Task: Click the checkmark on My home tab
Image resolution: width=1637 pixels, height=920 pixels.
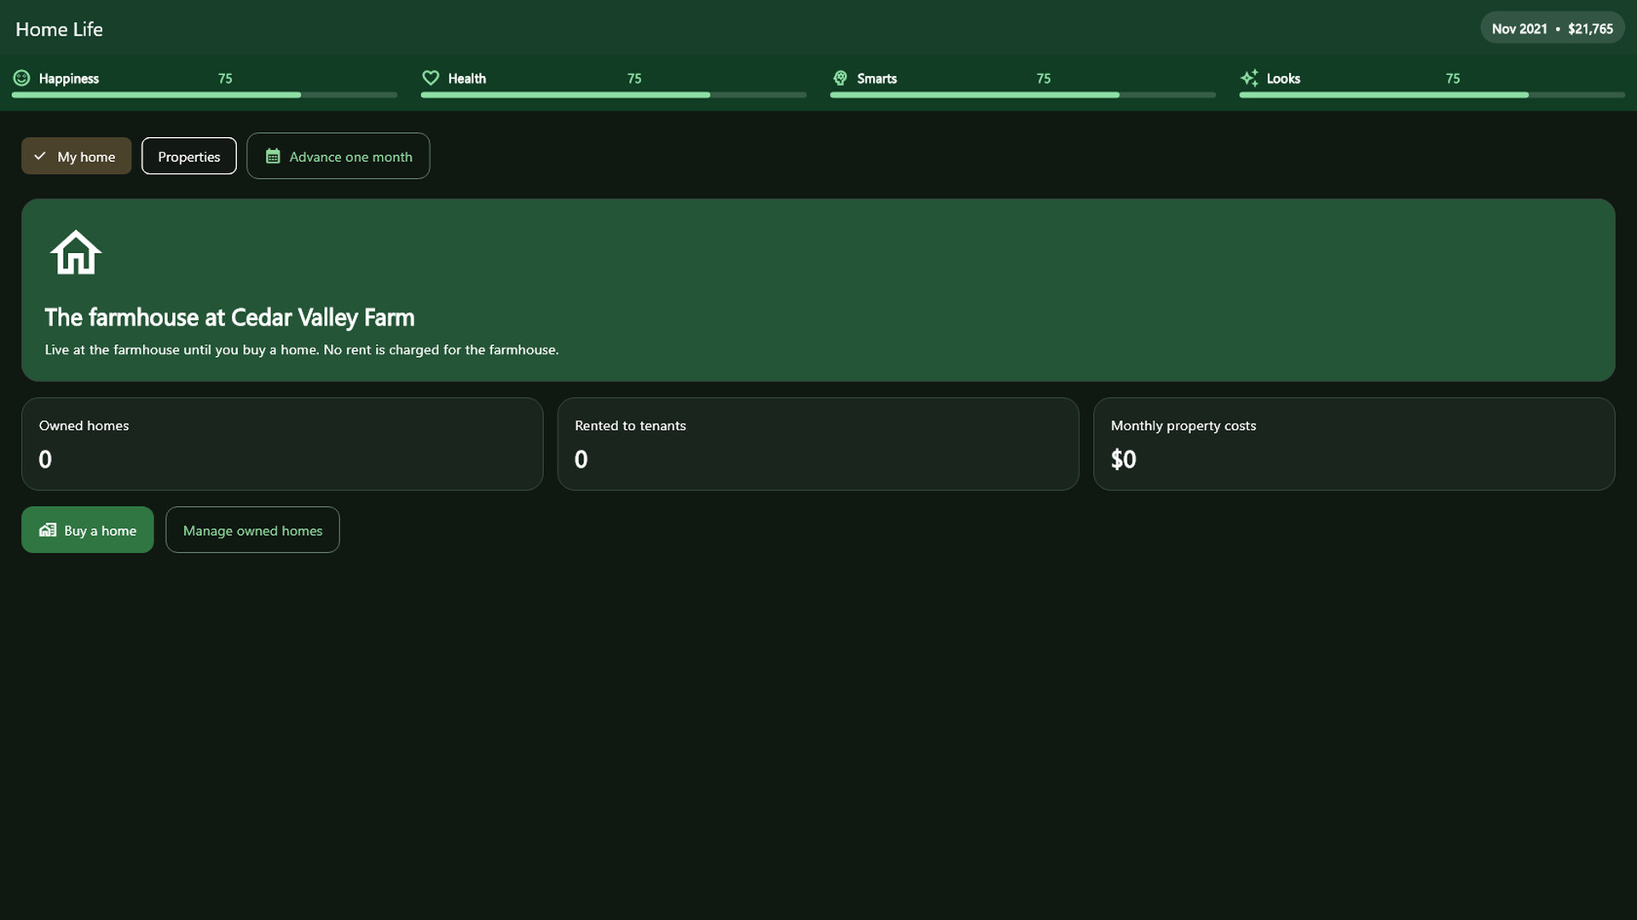Action: 39,156
